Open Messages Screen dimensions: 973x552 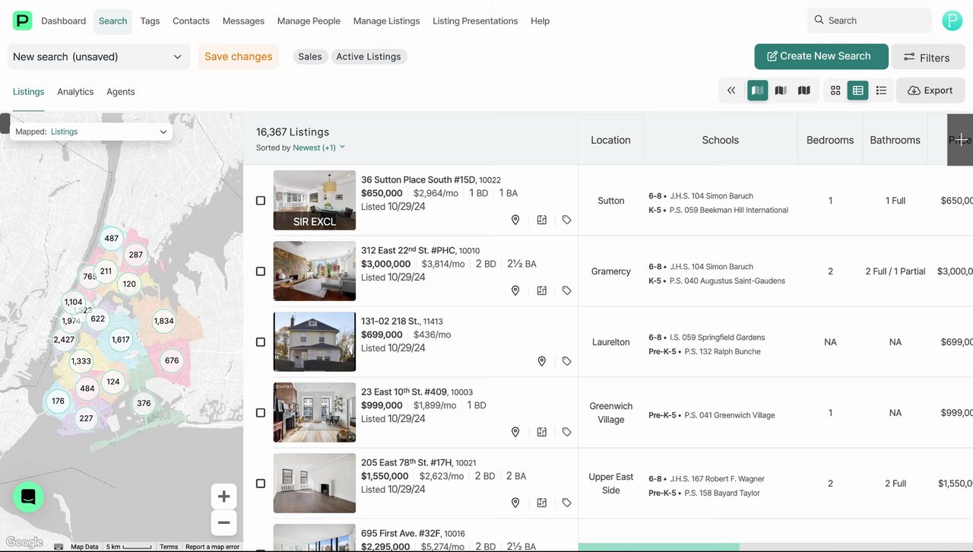[x=243, y=21]
